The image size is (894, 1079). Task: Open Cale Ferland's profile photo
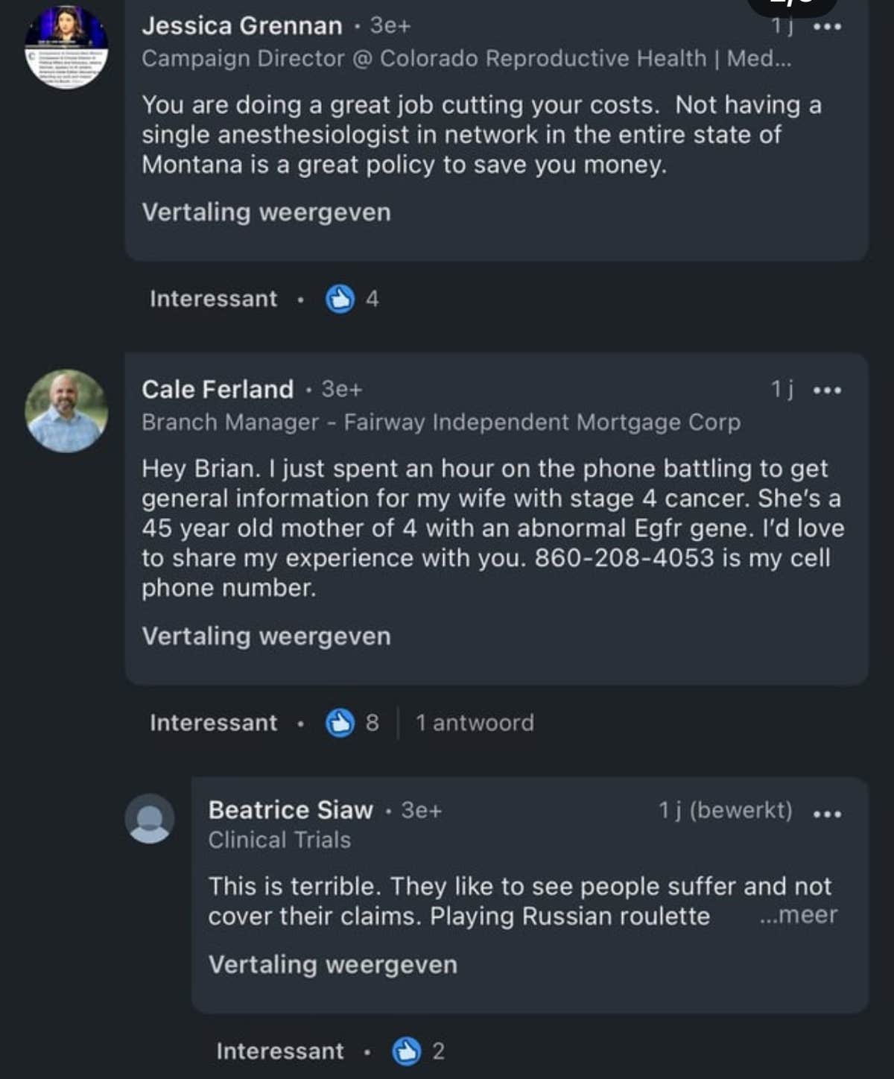click(x=66, y=411)
